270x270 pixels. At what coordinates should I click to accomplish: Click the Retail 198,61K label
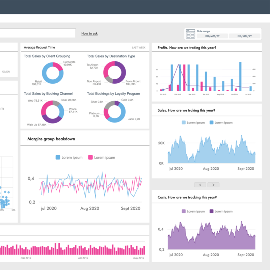pos(36,83)
